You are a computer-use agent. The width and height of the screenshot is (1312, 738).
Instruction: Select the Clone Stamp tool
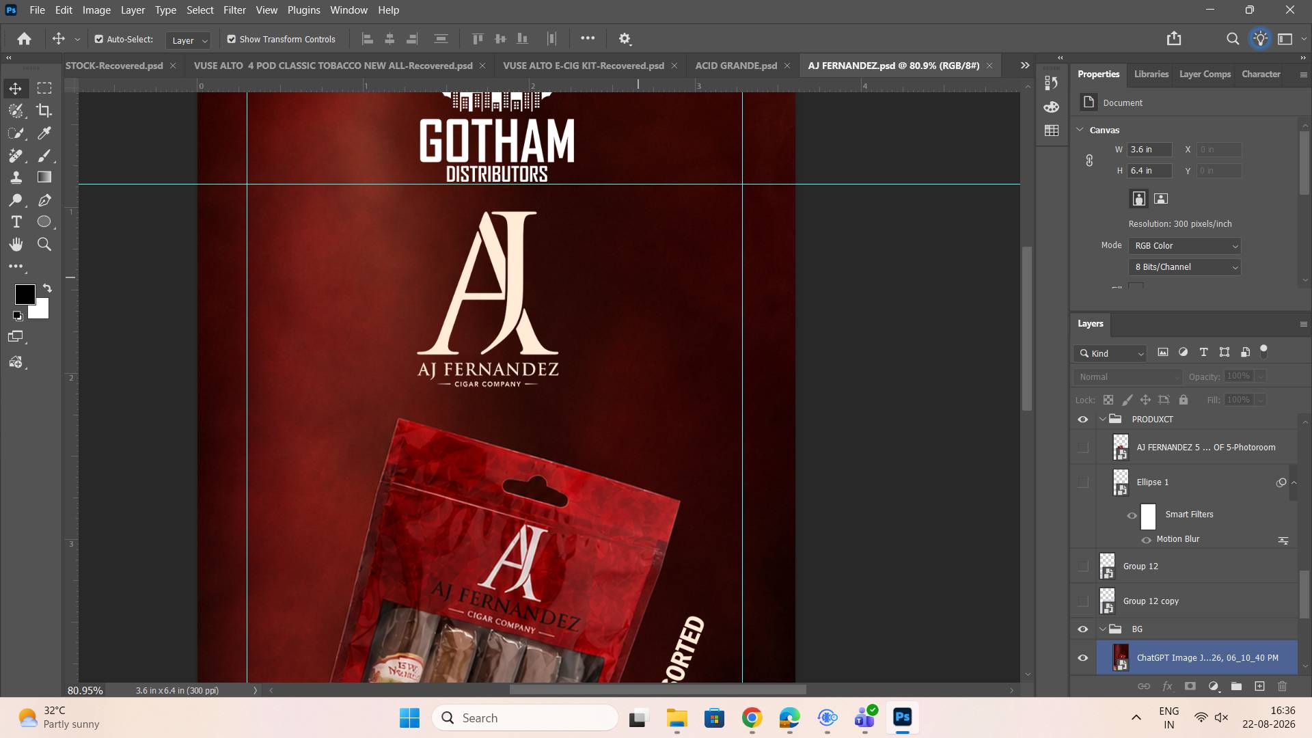point(16,178)
